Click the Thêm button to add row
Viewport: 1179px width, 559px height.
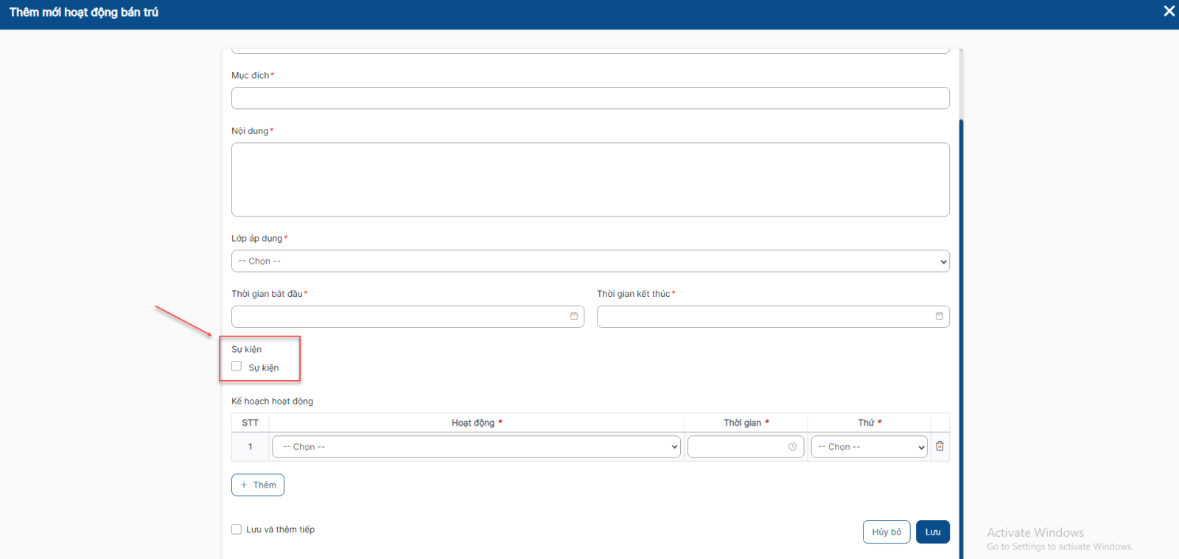[x=258, y=485]
